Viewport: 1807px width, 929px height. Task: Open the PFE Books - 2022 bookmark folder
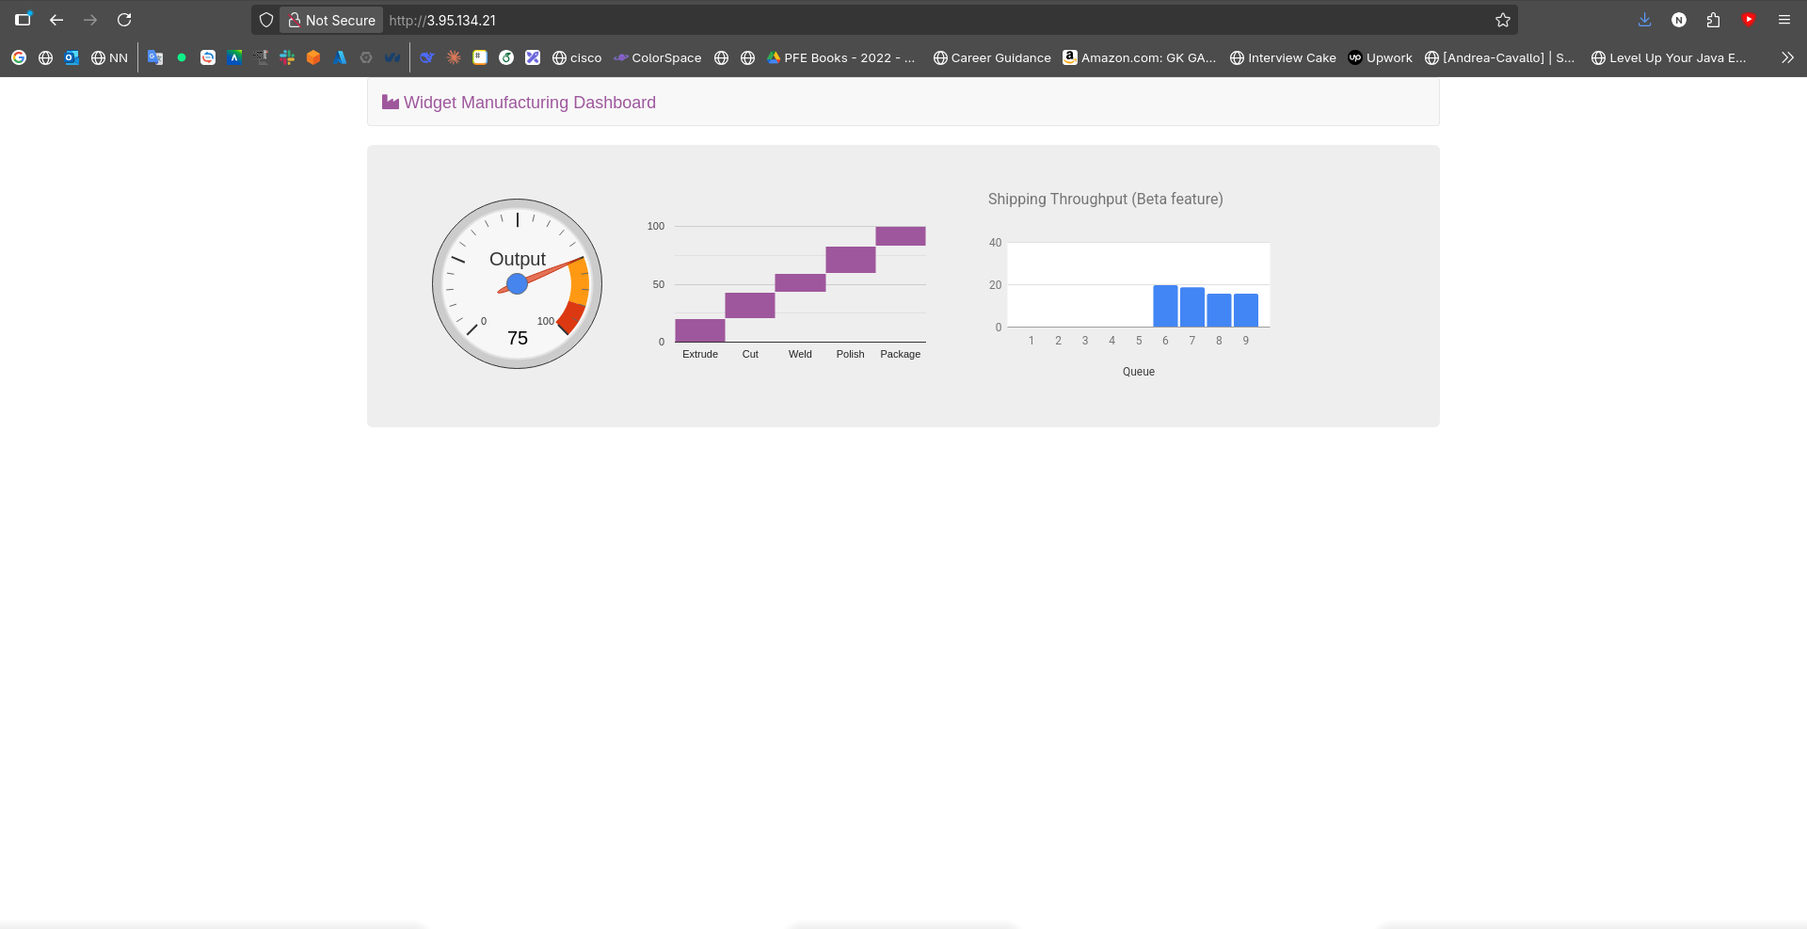point(842,57)
